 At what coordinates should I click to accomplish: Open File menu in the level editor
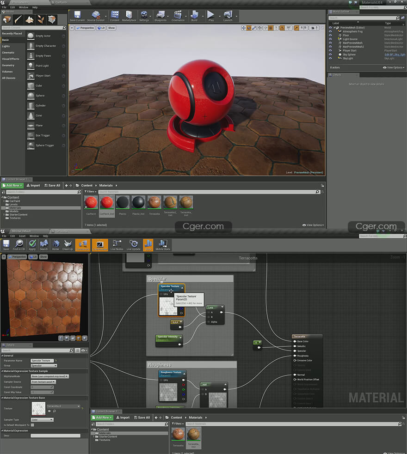pos(4,7)
